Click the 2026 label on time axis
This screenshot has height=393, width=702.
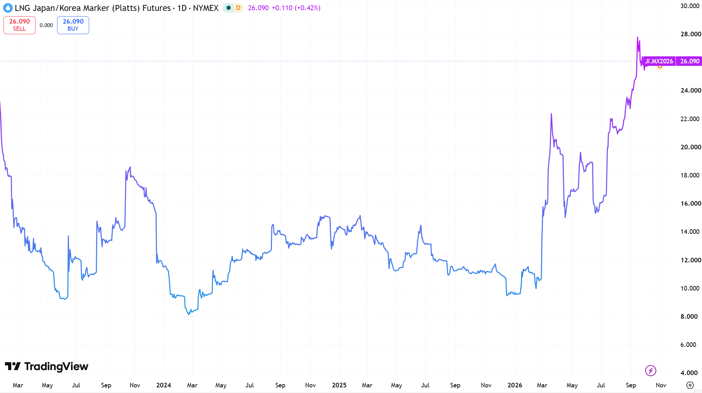[515, 385]
